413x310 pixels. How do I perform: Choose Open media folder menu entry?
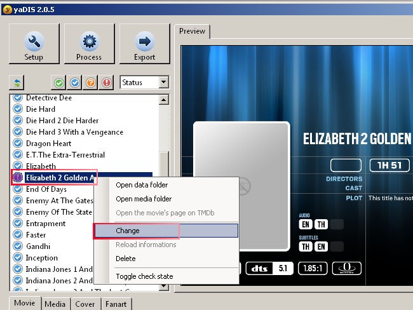tap(166, 199)
